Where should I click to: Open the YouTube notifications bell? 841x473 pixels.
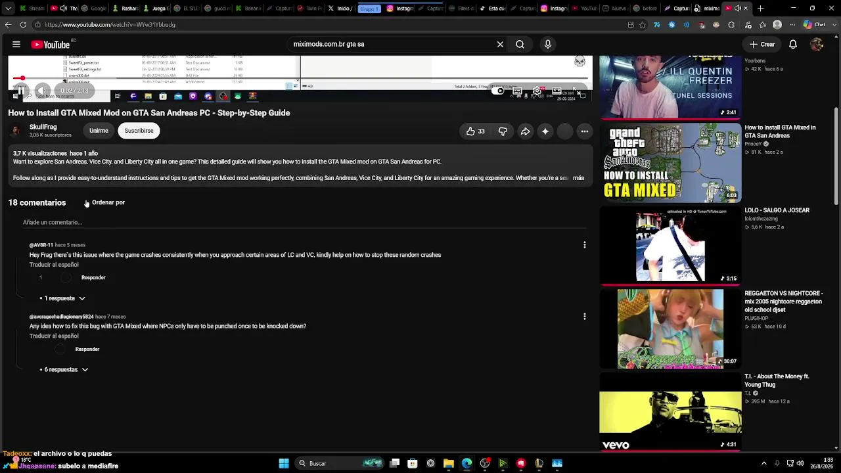[793, 44]
